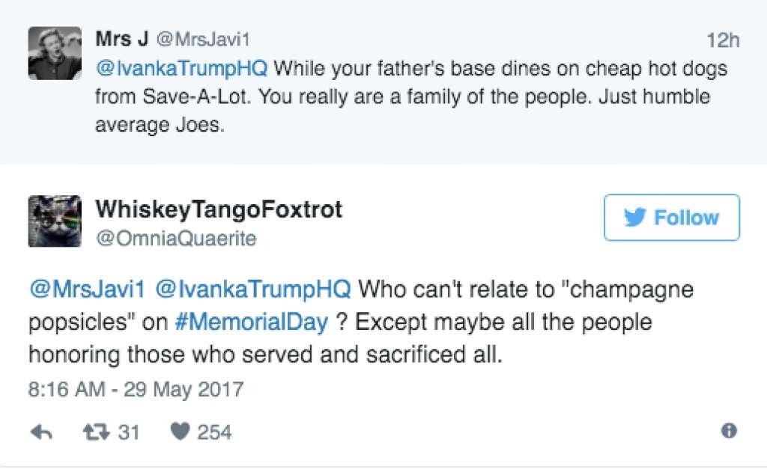Screen dimensions: 767x469
Task: Click the Twitter bird icon on the Follow button
Action: [636, 218]
